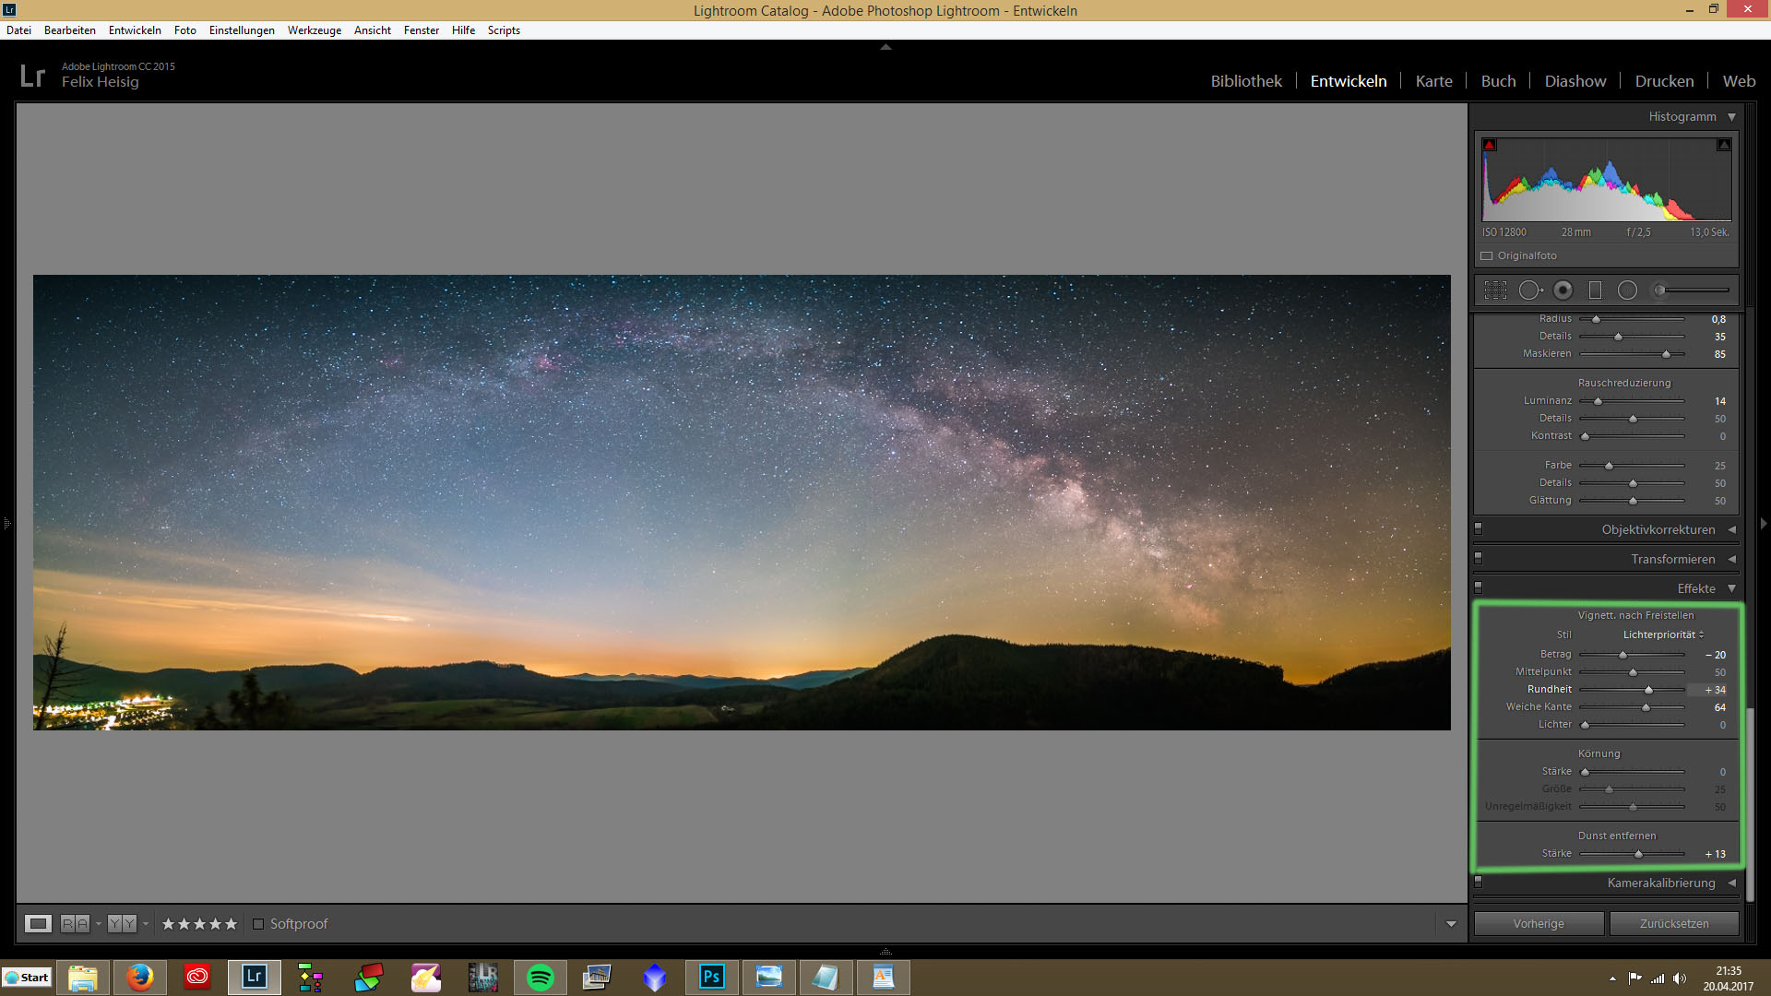
Task: Toggle shadow clipping indicator in histogram
Action: tap(1489, 146)
